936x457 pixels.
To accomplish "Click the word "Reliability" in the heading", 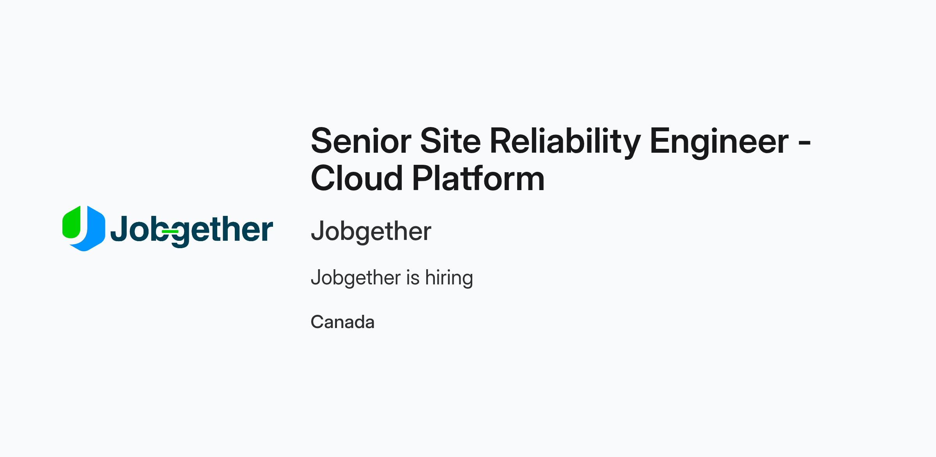I will click(x=565, y=143).
